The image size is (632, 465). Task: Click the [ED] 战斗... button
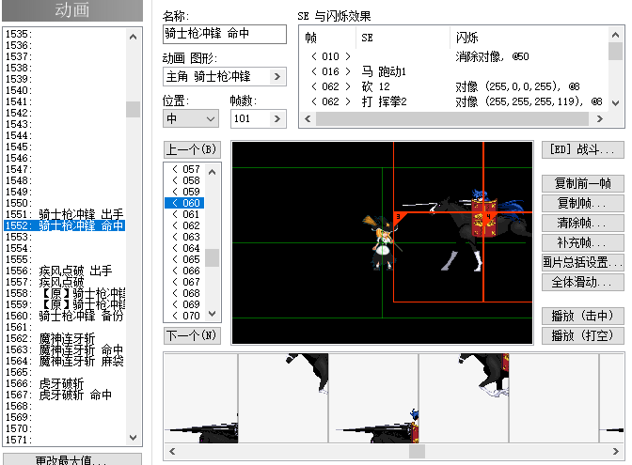(583, 149)
